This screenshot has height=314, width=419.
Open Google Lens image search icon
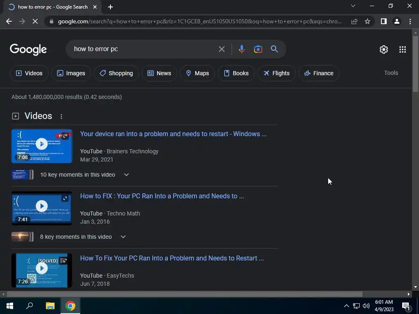coord(258,49)
